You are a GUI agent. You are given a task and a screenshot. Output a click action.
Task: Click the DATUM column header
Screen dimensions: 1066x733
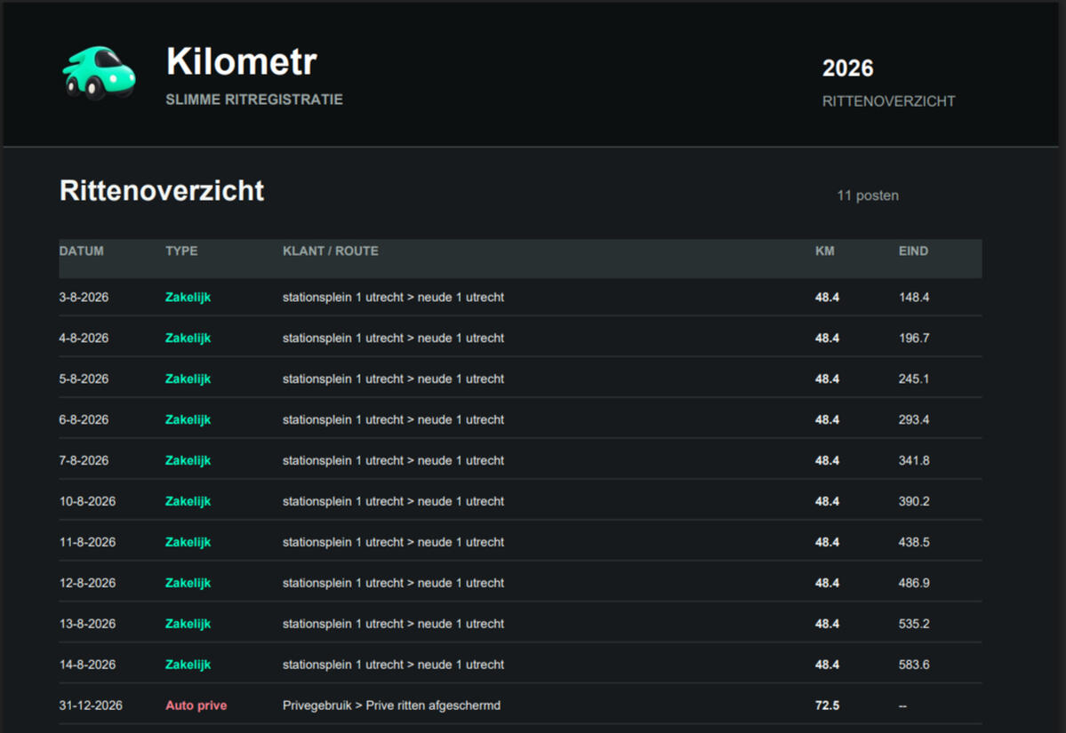pos(82,251)
